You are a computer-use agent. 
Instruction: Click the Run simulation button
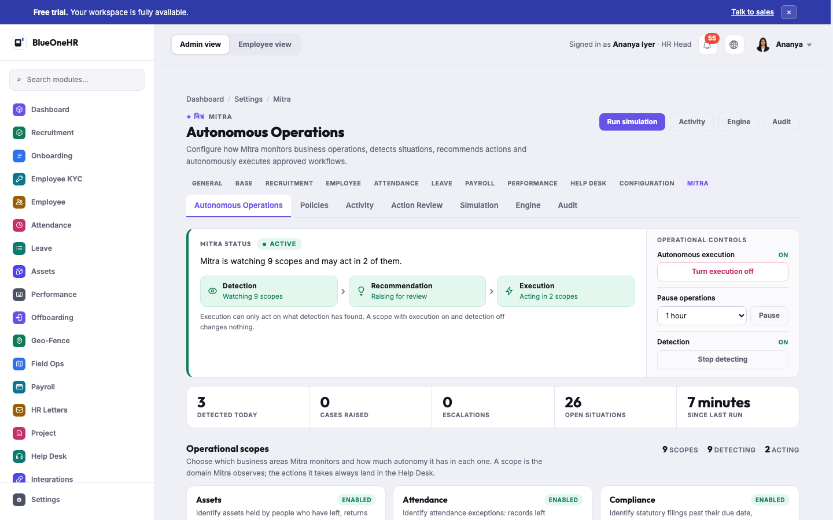tap(632, 122)
